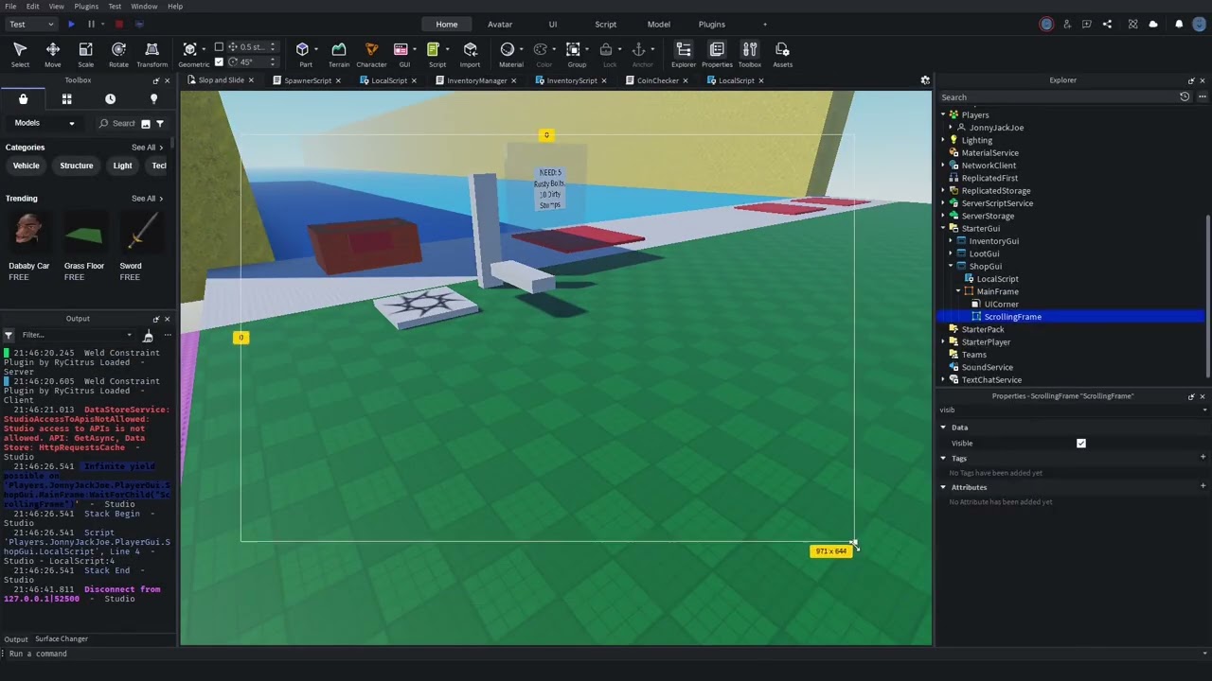
Task: Click the Sword thumbnail in Trending
Action: 142,231
